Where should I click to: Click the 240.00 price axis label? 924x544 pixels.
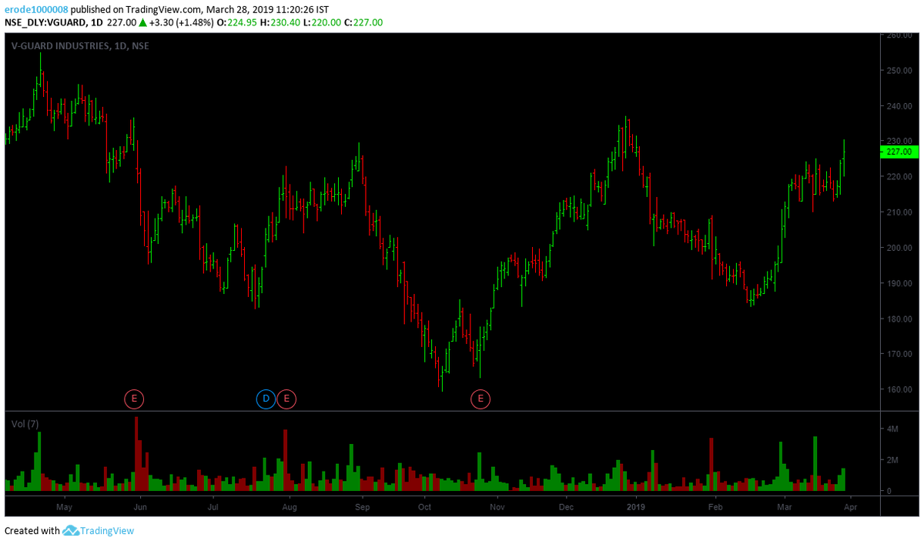tap(899, 106)
